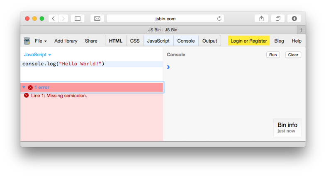Open the File dropdown menu
This screenshot has height=176, width=326.
tap(41, 41)
